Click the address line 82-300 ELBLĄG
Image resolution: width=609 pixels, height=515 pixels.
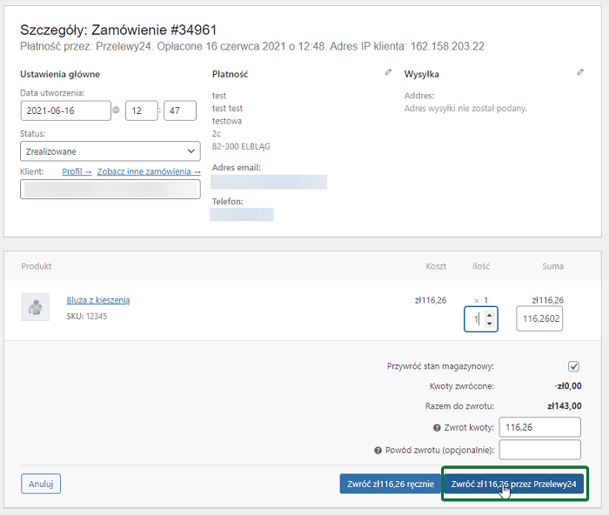tap(241, 146)
